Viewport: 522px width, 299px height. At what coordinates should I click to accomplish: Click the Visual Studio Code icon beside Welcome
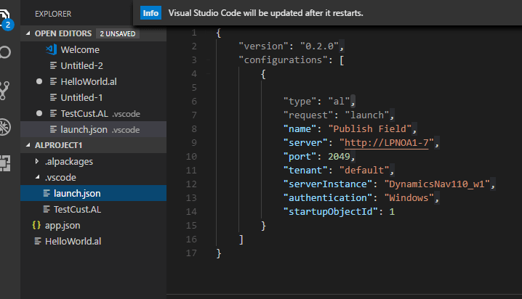click(x=51, y=50)
